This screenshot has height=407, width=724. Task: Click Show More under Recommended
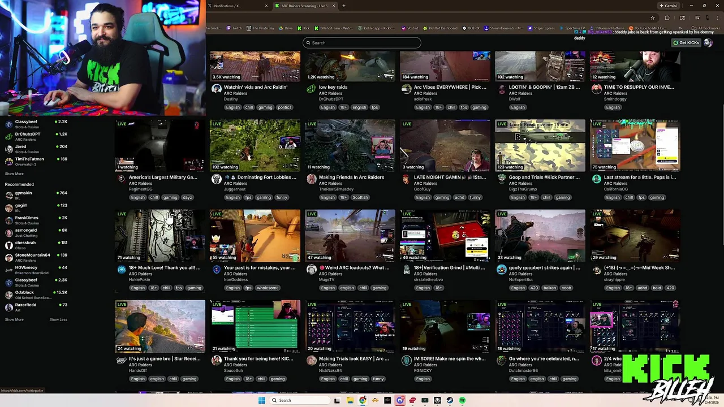tap(14, 319)
